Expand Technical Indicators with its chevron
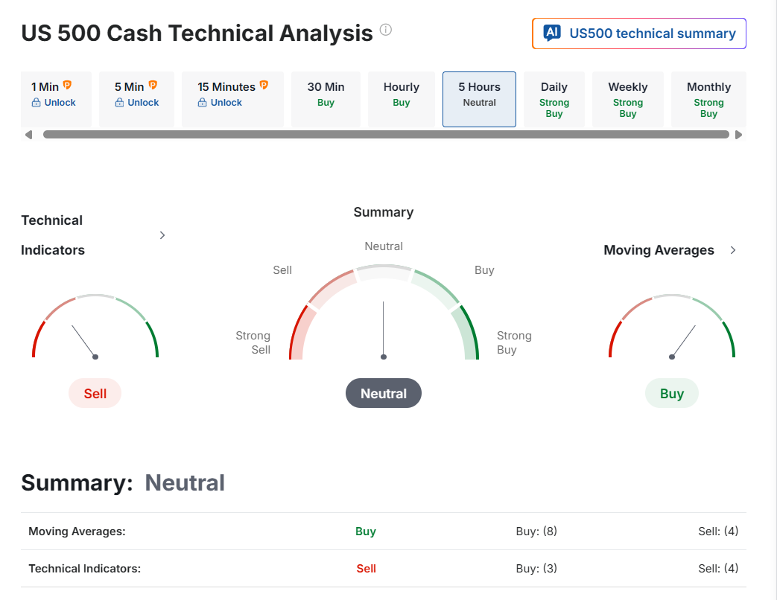Screen dimensions: 777x600 tap(162, 235)
